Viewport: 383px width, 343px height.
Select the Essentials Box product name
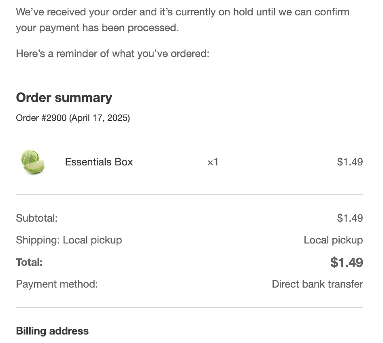(x=99, y=162)
